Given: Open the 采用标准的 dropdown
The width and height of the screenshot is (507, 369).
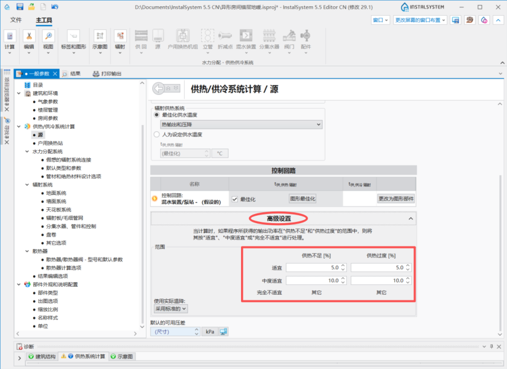Looking at the screenshot, I should tap(171, 309).
